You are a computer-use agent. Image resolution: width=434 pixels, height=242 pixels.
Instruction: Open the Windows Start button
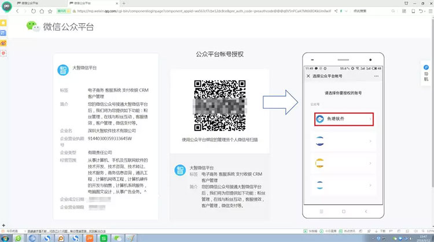point(5,238)
